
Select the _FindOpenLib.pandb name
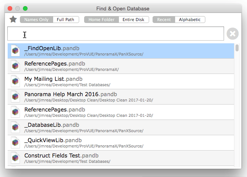click(x=52, y=48)
